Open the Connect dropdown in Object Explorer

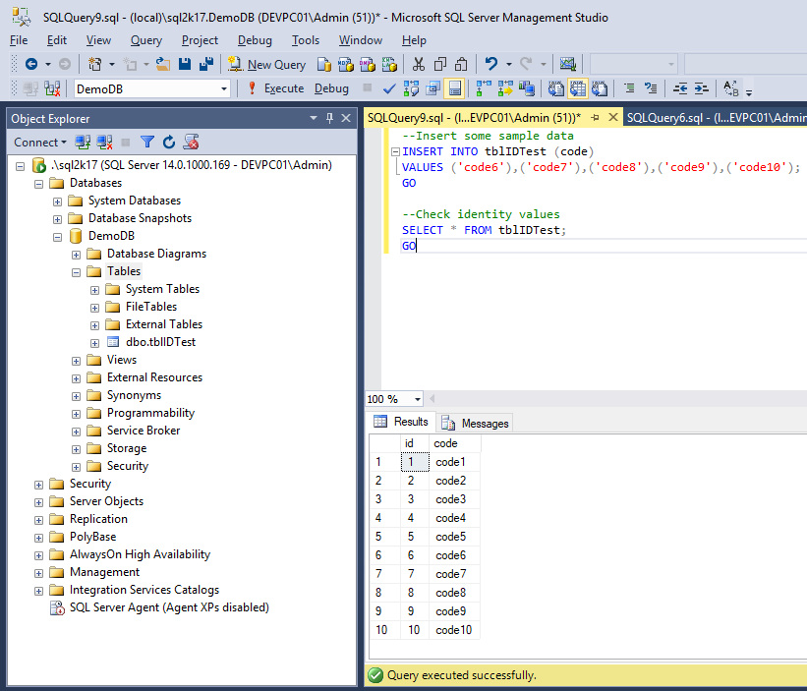pos(39,142)
